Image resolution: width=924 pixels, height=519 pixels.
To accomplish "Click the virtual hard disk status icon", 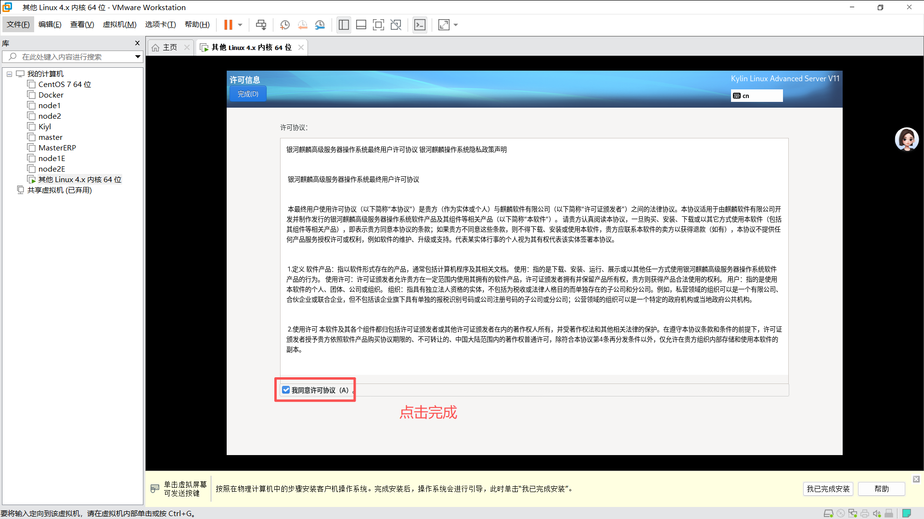I will coord(829,513).
